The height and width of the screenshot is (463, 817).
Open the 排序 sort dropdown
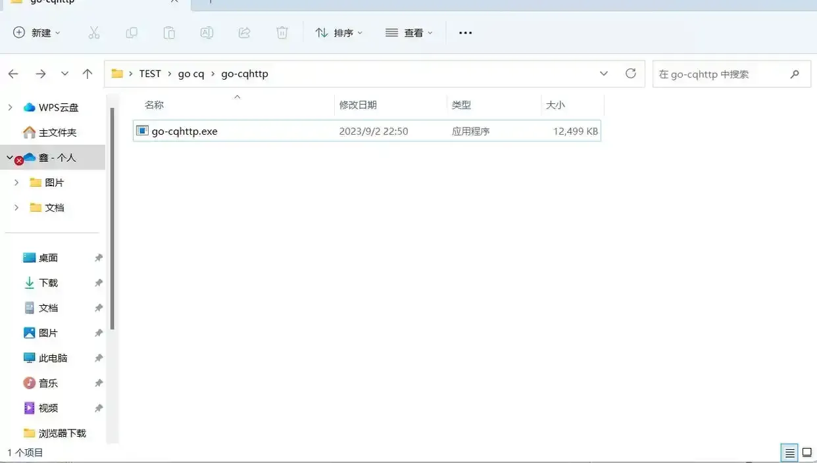339,32
